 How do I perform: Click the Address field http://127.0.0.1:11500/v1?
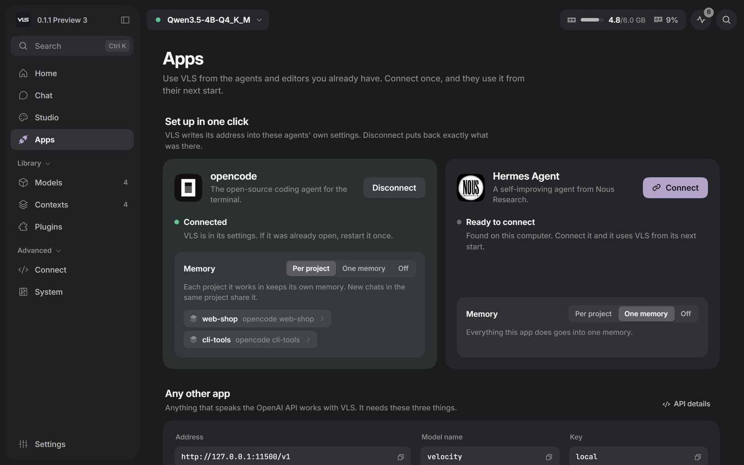(x=292, y=457)
